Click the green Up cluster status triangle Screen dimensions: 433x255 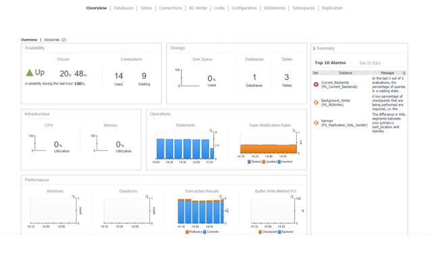pos(29,73)
